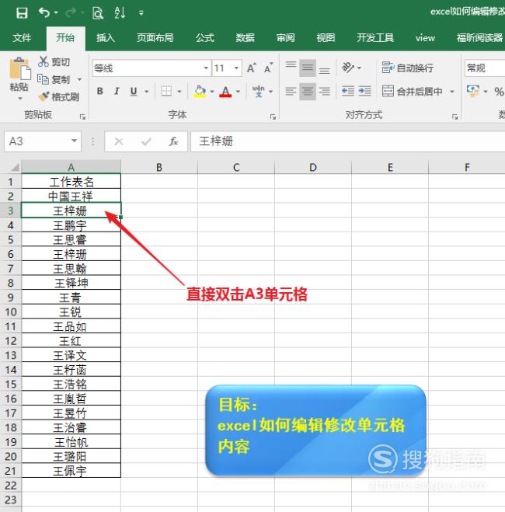
Task: Click the Sort A to Z icon
Action: coord(120,12)
